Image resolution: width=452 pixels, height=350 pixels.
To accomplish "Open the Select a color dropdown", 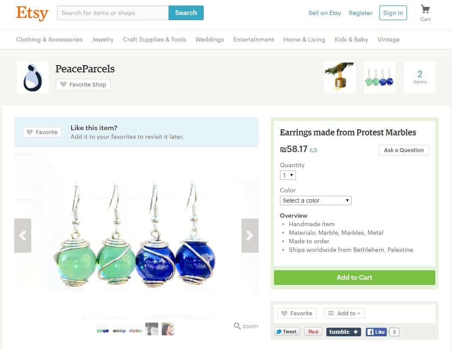I will [x=316, y=200].
